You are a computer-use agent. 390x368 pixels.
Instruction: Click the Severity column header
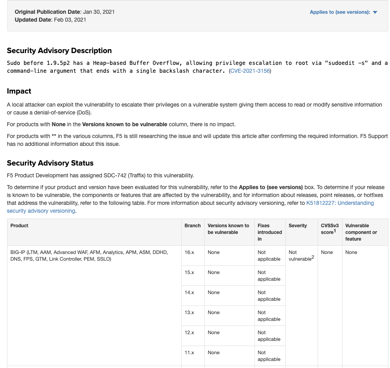302,232
